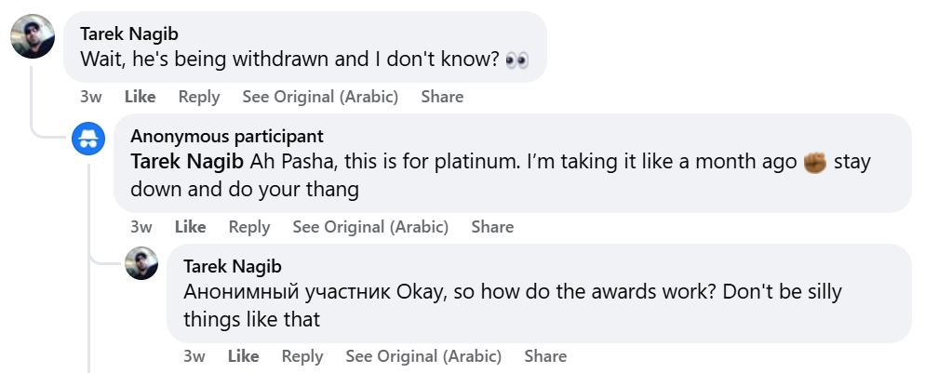Click Tarek Nagib's avatar on the top comment
938x373 pixels.
(33, 37)
